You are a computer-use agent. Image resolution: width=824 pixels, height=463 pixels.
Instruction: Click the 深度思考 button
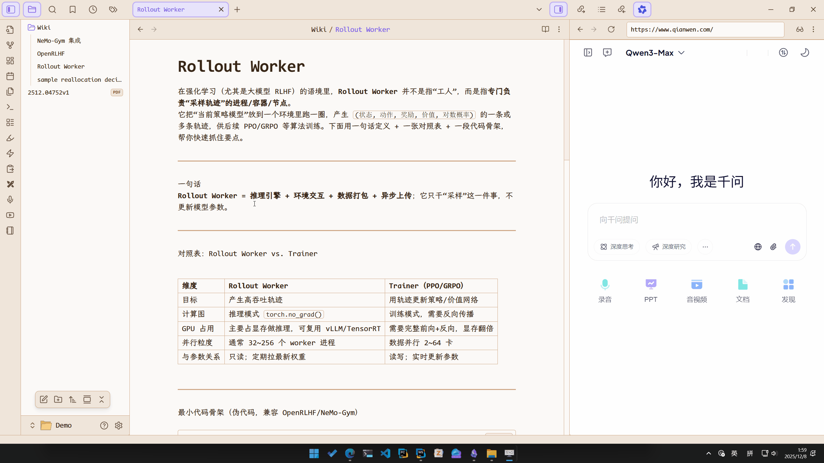pos(617,247)
